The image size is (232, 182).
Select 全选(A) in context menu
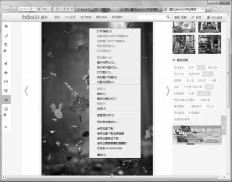[x=115, y=109]
